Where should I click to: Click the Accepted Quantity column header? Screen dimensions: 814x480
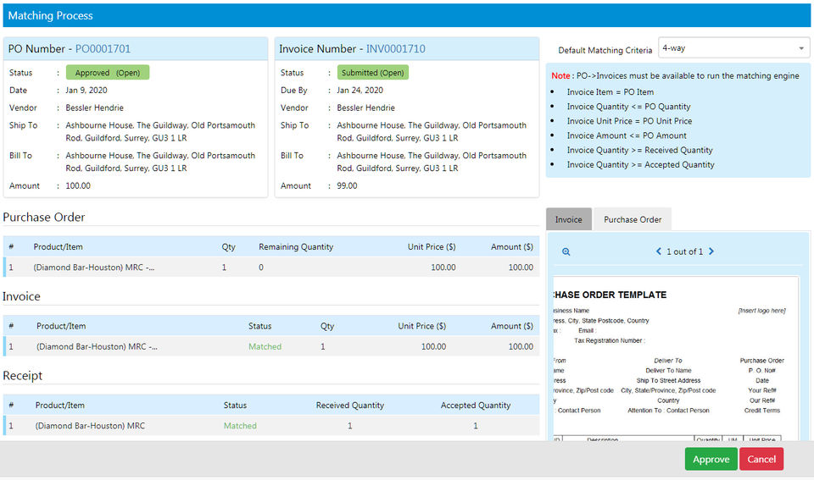(476, 406)
